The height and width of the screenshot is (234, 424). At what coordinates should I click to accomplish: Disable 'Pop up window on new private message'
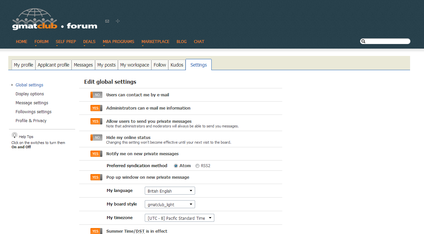(x=96, y=177)
